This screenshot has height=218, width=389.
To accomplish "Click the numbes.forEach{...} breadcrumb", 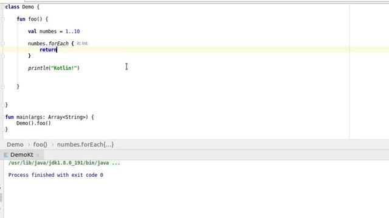I will pyautogui.click(x=85, y=145).
